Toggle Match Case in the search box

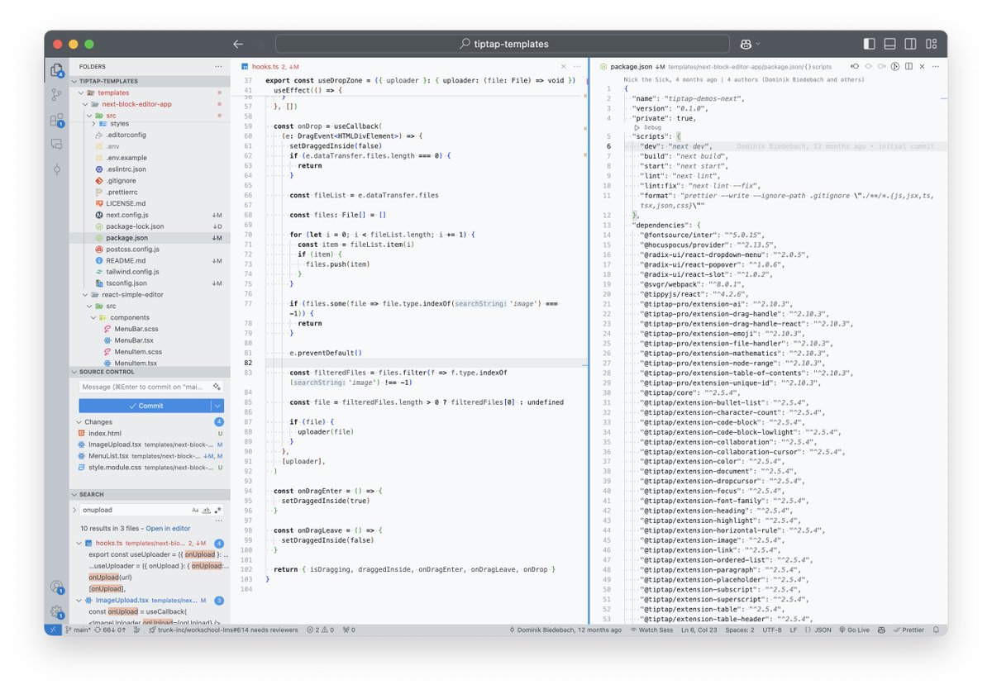click(x=196, y=510)
